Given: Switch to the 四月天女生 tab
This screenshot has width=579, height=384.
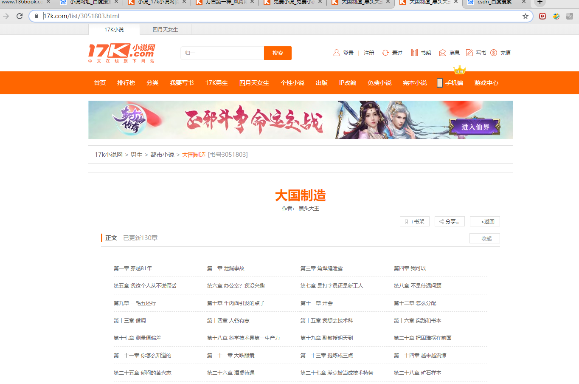Looking at the screenshot, I should [x=166, y=30].
